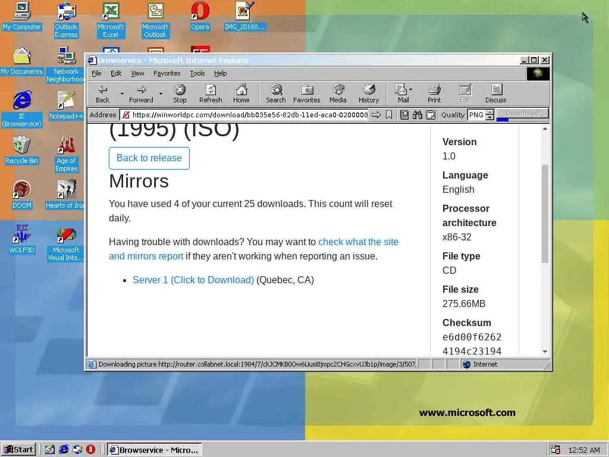
Task: Open the Favorites menu
Action: tap(167, 73)
